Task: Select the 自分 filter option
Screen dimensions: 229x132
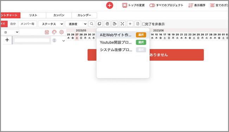Action: 13,24
